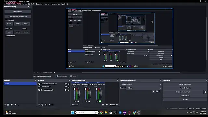The height and width of the screenshot is (117, 208).
Task: Move scene up in Escenas panel
Action: [15, 105]
